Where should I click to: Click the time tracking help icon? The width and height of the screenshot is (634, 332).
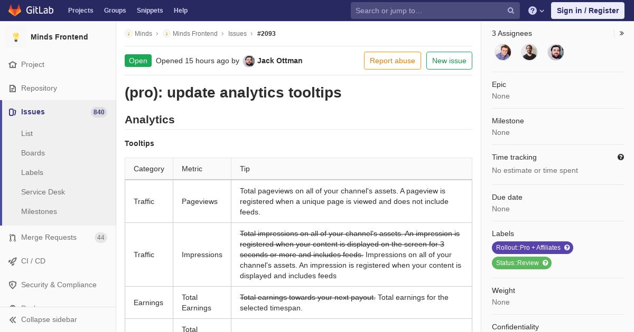(621, 157)
